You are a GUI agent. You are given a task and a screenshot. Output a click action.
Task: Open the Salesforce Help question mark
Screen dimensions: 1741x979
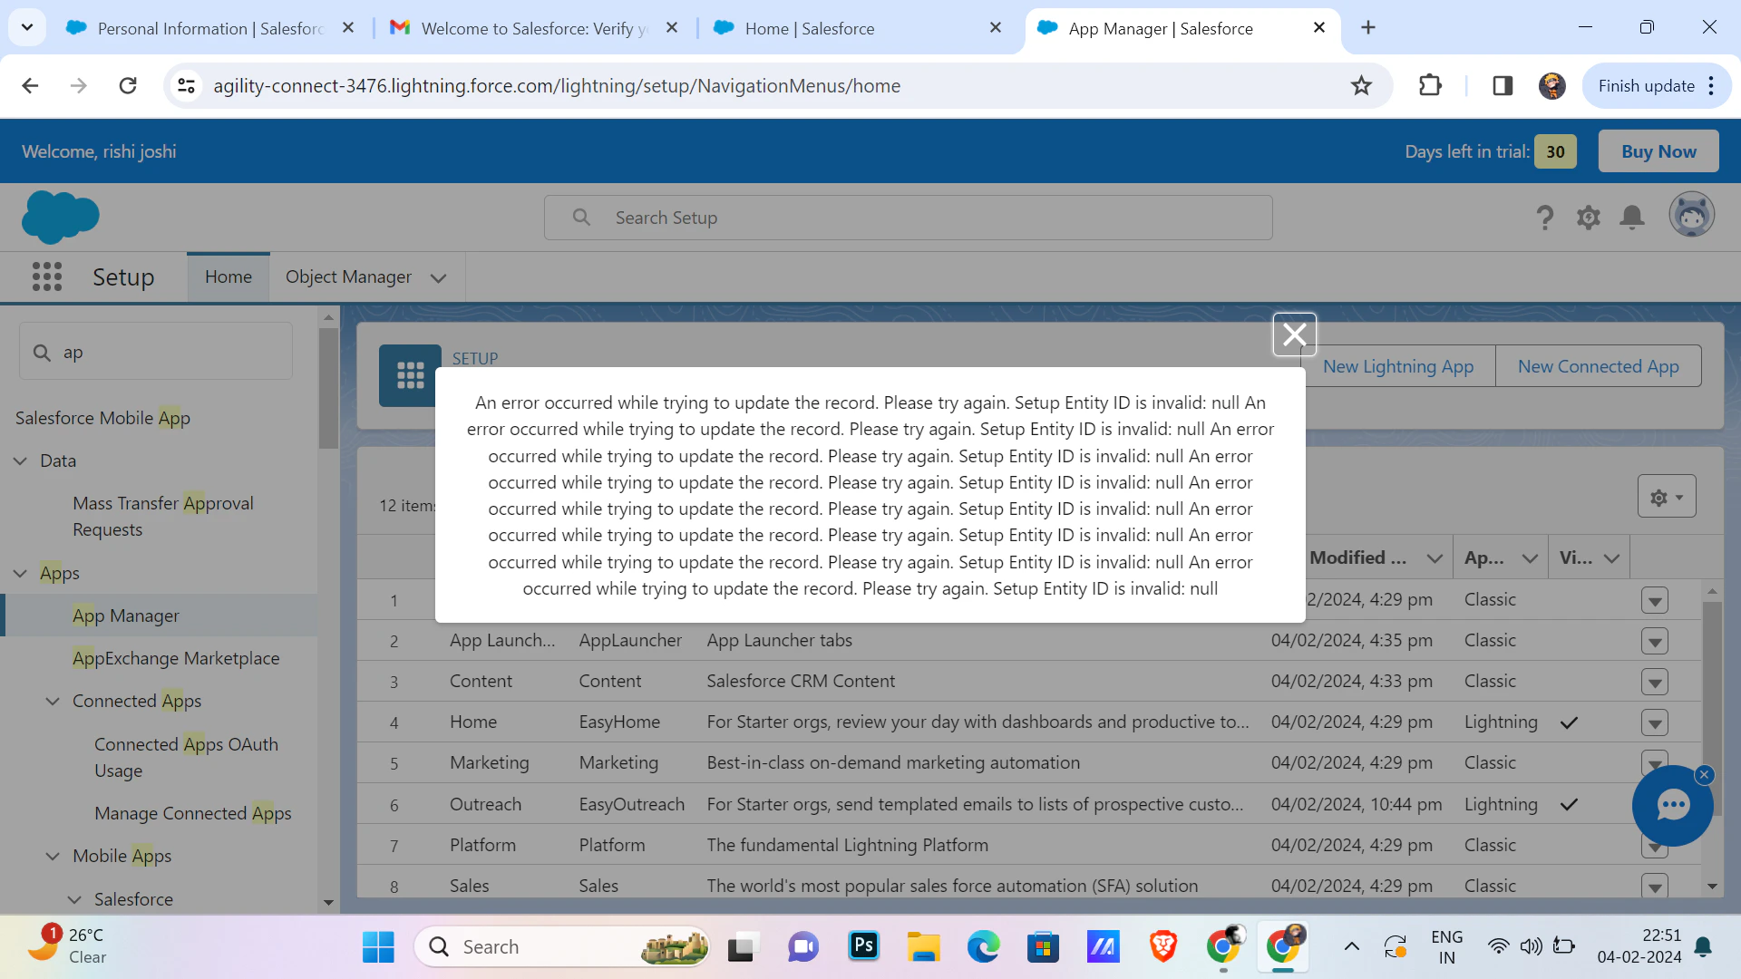[x=1545, y=218]
